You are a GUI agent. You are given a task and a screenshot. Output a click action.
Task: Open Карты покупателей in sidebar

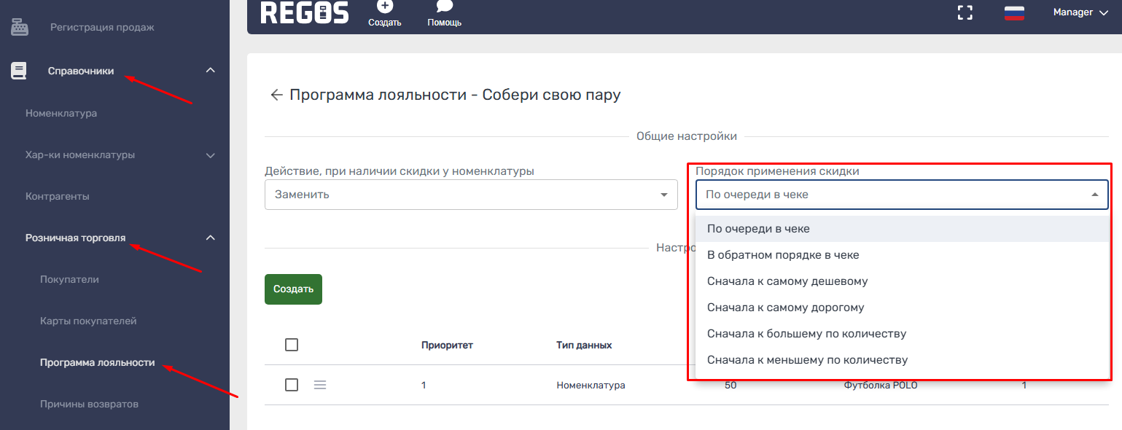point(88,321)
